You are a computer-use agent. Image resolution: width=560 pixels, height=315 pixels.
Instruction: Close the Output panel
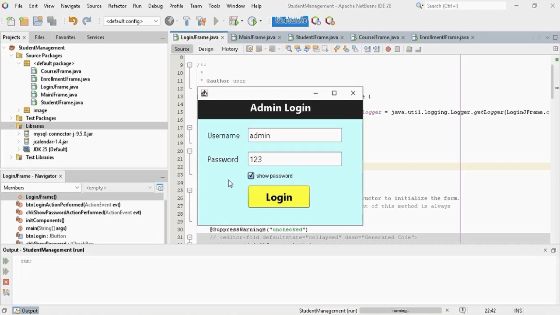tap(545, 250)
